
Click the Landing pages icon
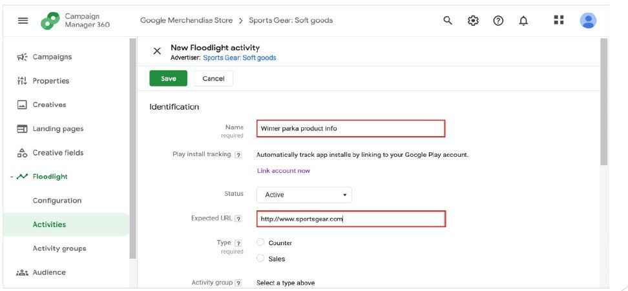(x=22, y=128)
